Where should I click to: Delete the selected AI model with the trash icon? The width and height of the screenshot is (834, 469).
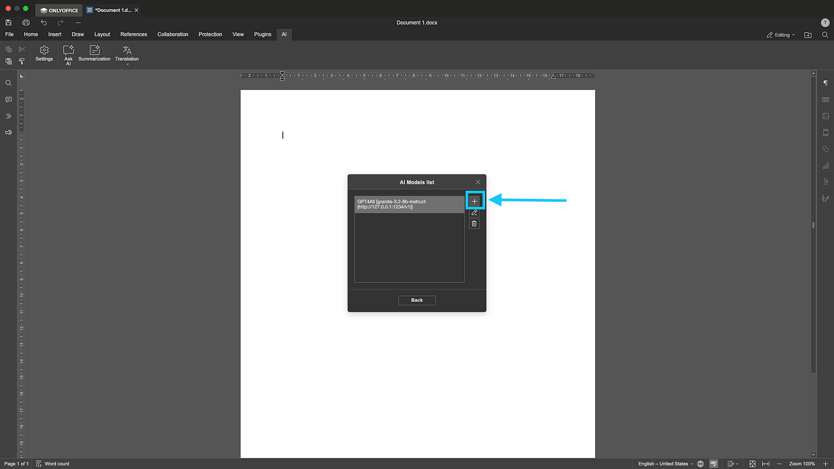tap(474, 224)
